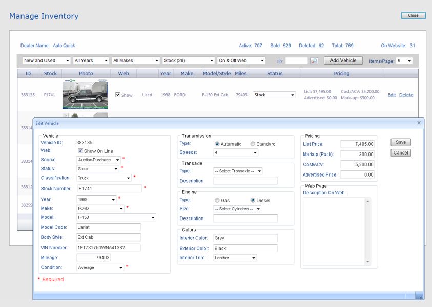Click the Add Vehicle button
Screen dimensions: 432x307
[343, 60]
